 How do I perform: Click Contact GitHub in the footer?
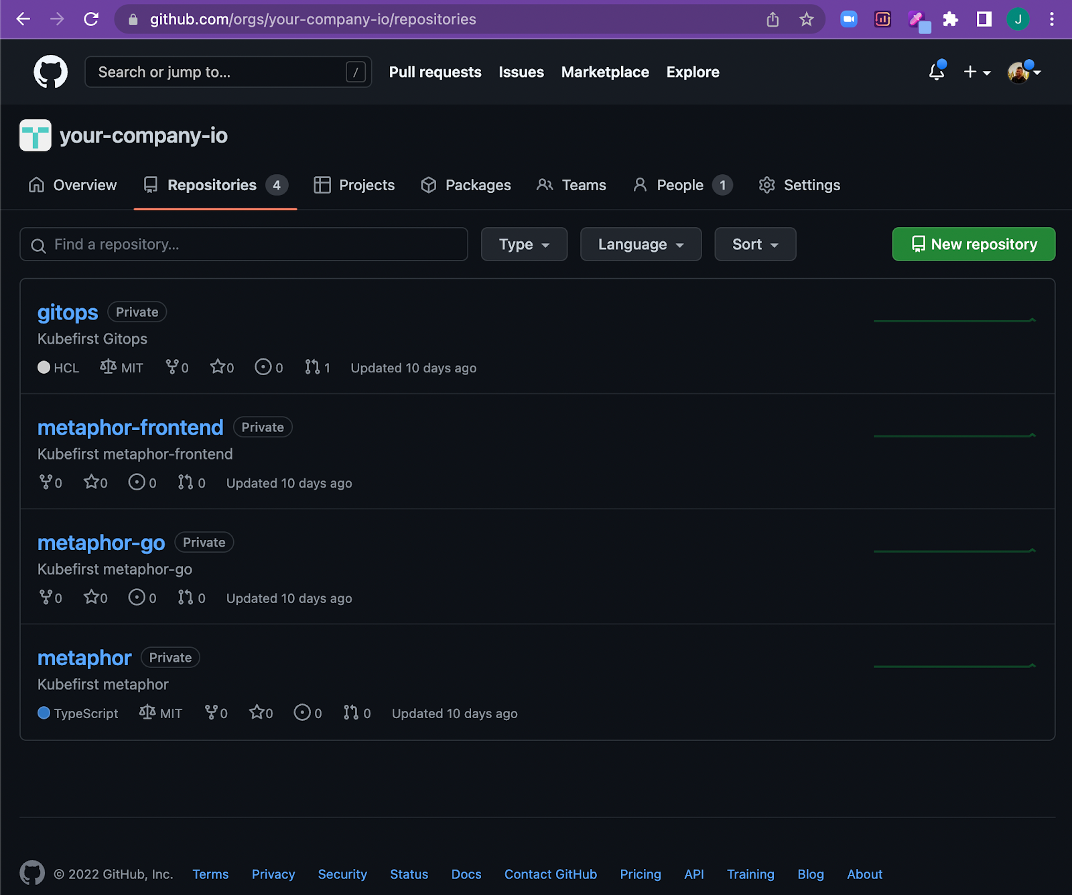point(551,874)
